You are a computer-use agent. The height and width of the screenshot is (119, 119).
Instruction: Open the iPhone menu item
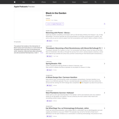[x=44, y=2]
